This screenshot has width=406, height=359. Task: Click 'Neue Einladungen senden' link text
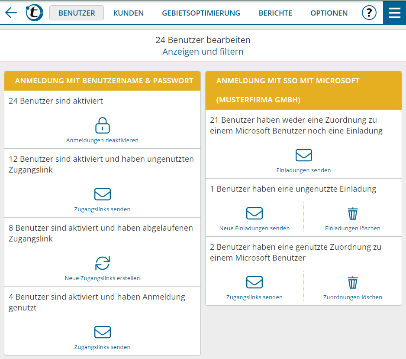tap(255, 228)
